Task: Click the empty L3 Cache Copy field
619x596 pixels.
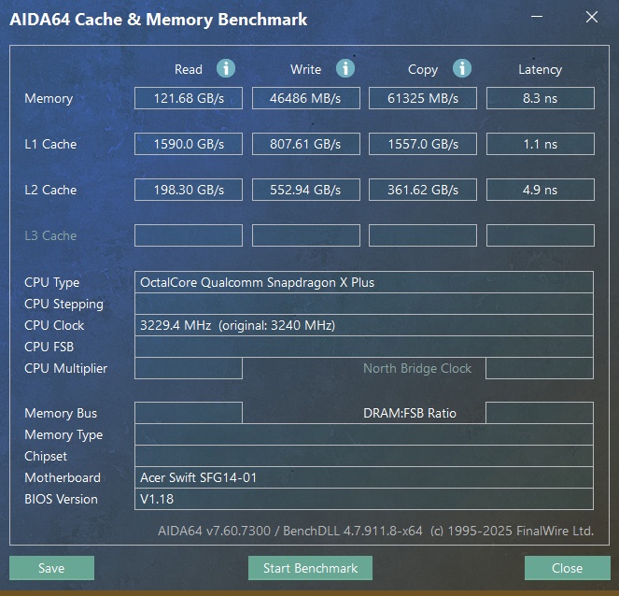Action: 423,235
